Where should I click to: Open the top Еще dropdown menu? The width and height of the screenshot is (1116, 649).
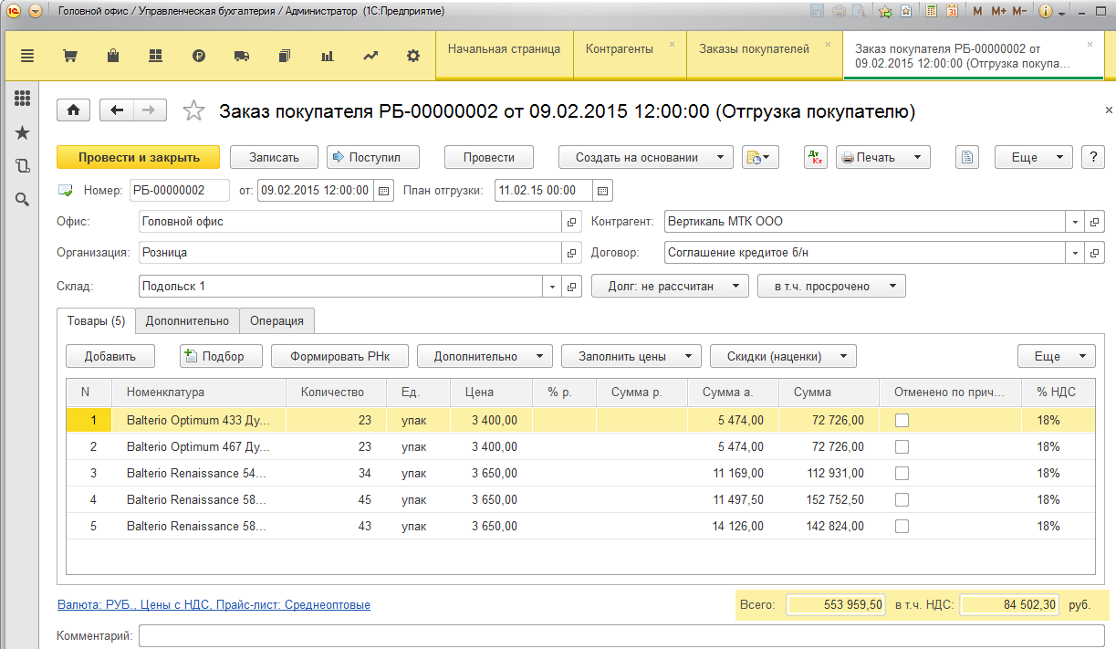[x=1033, y=157]
